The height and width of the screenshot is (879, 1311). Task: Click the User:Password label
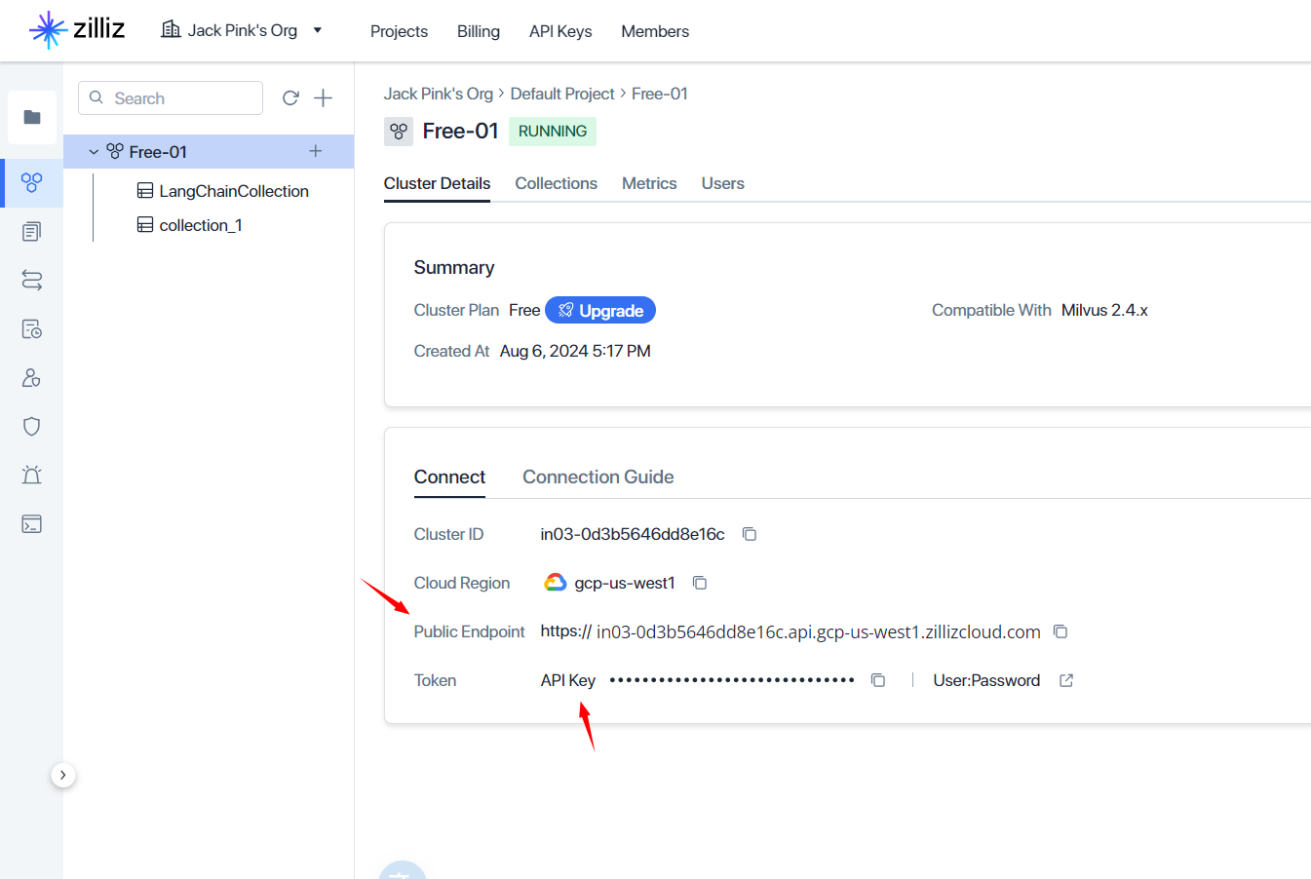pos(986,680)
